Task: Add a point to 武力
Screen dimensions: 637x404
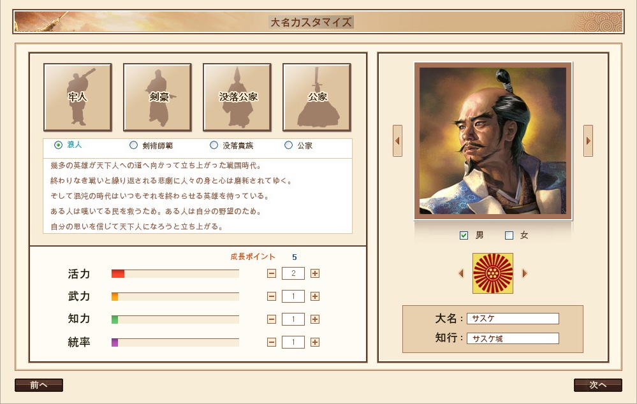Action: coord(315,296)
